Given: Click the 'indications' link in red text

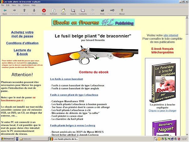Looking at the screenshot, I should tap(32, 63).
